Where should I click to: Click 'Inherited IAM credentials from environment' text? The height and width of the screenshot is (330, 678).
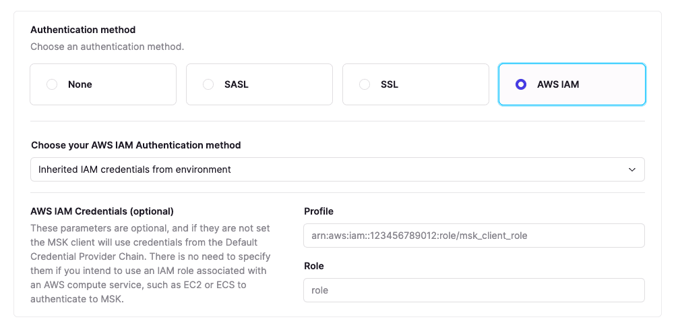click(135, 169)
